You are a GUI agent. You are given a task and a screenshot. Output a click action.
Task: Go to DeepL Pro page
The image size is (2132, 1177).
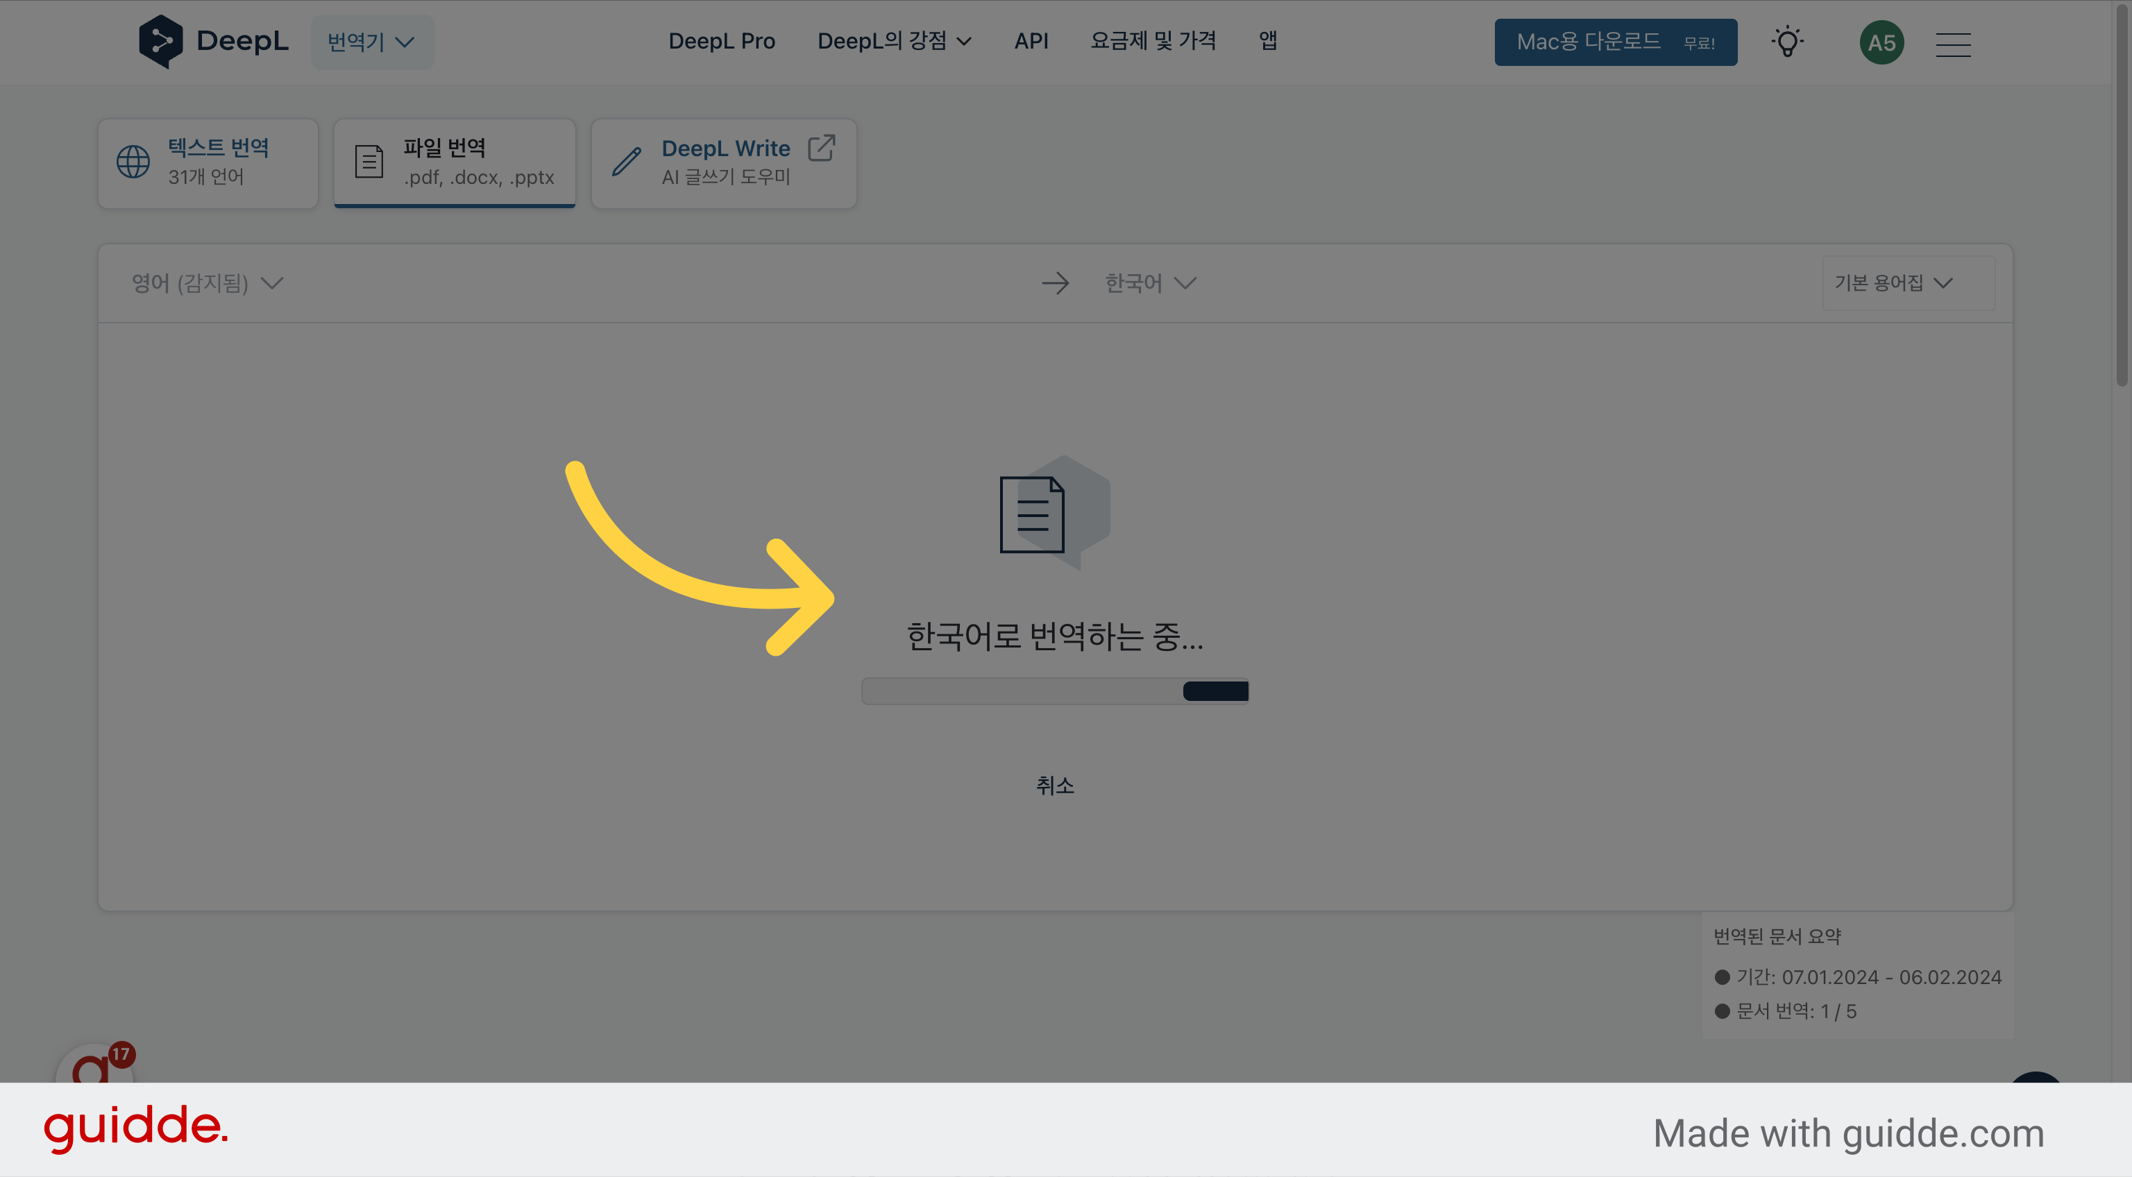coord(722,42)
